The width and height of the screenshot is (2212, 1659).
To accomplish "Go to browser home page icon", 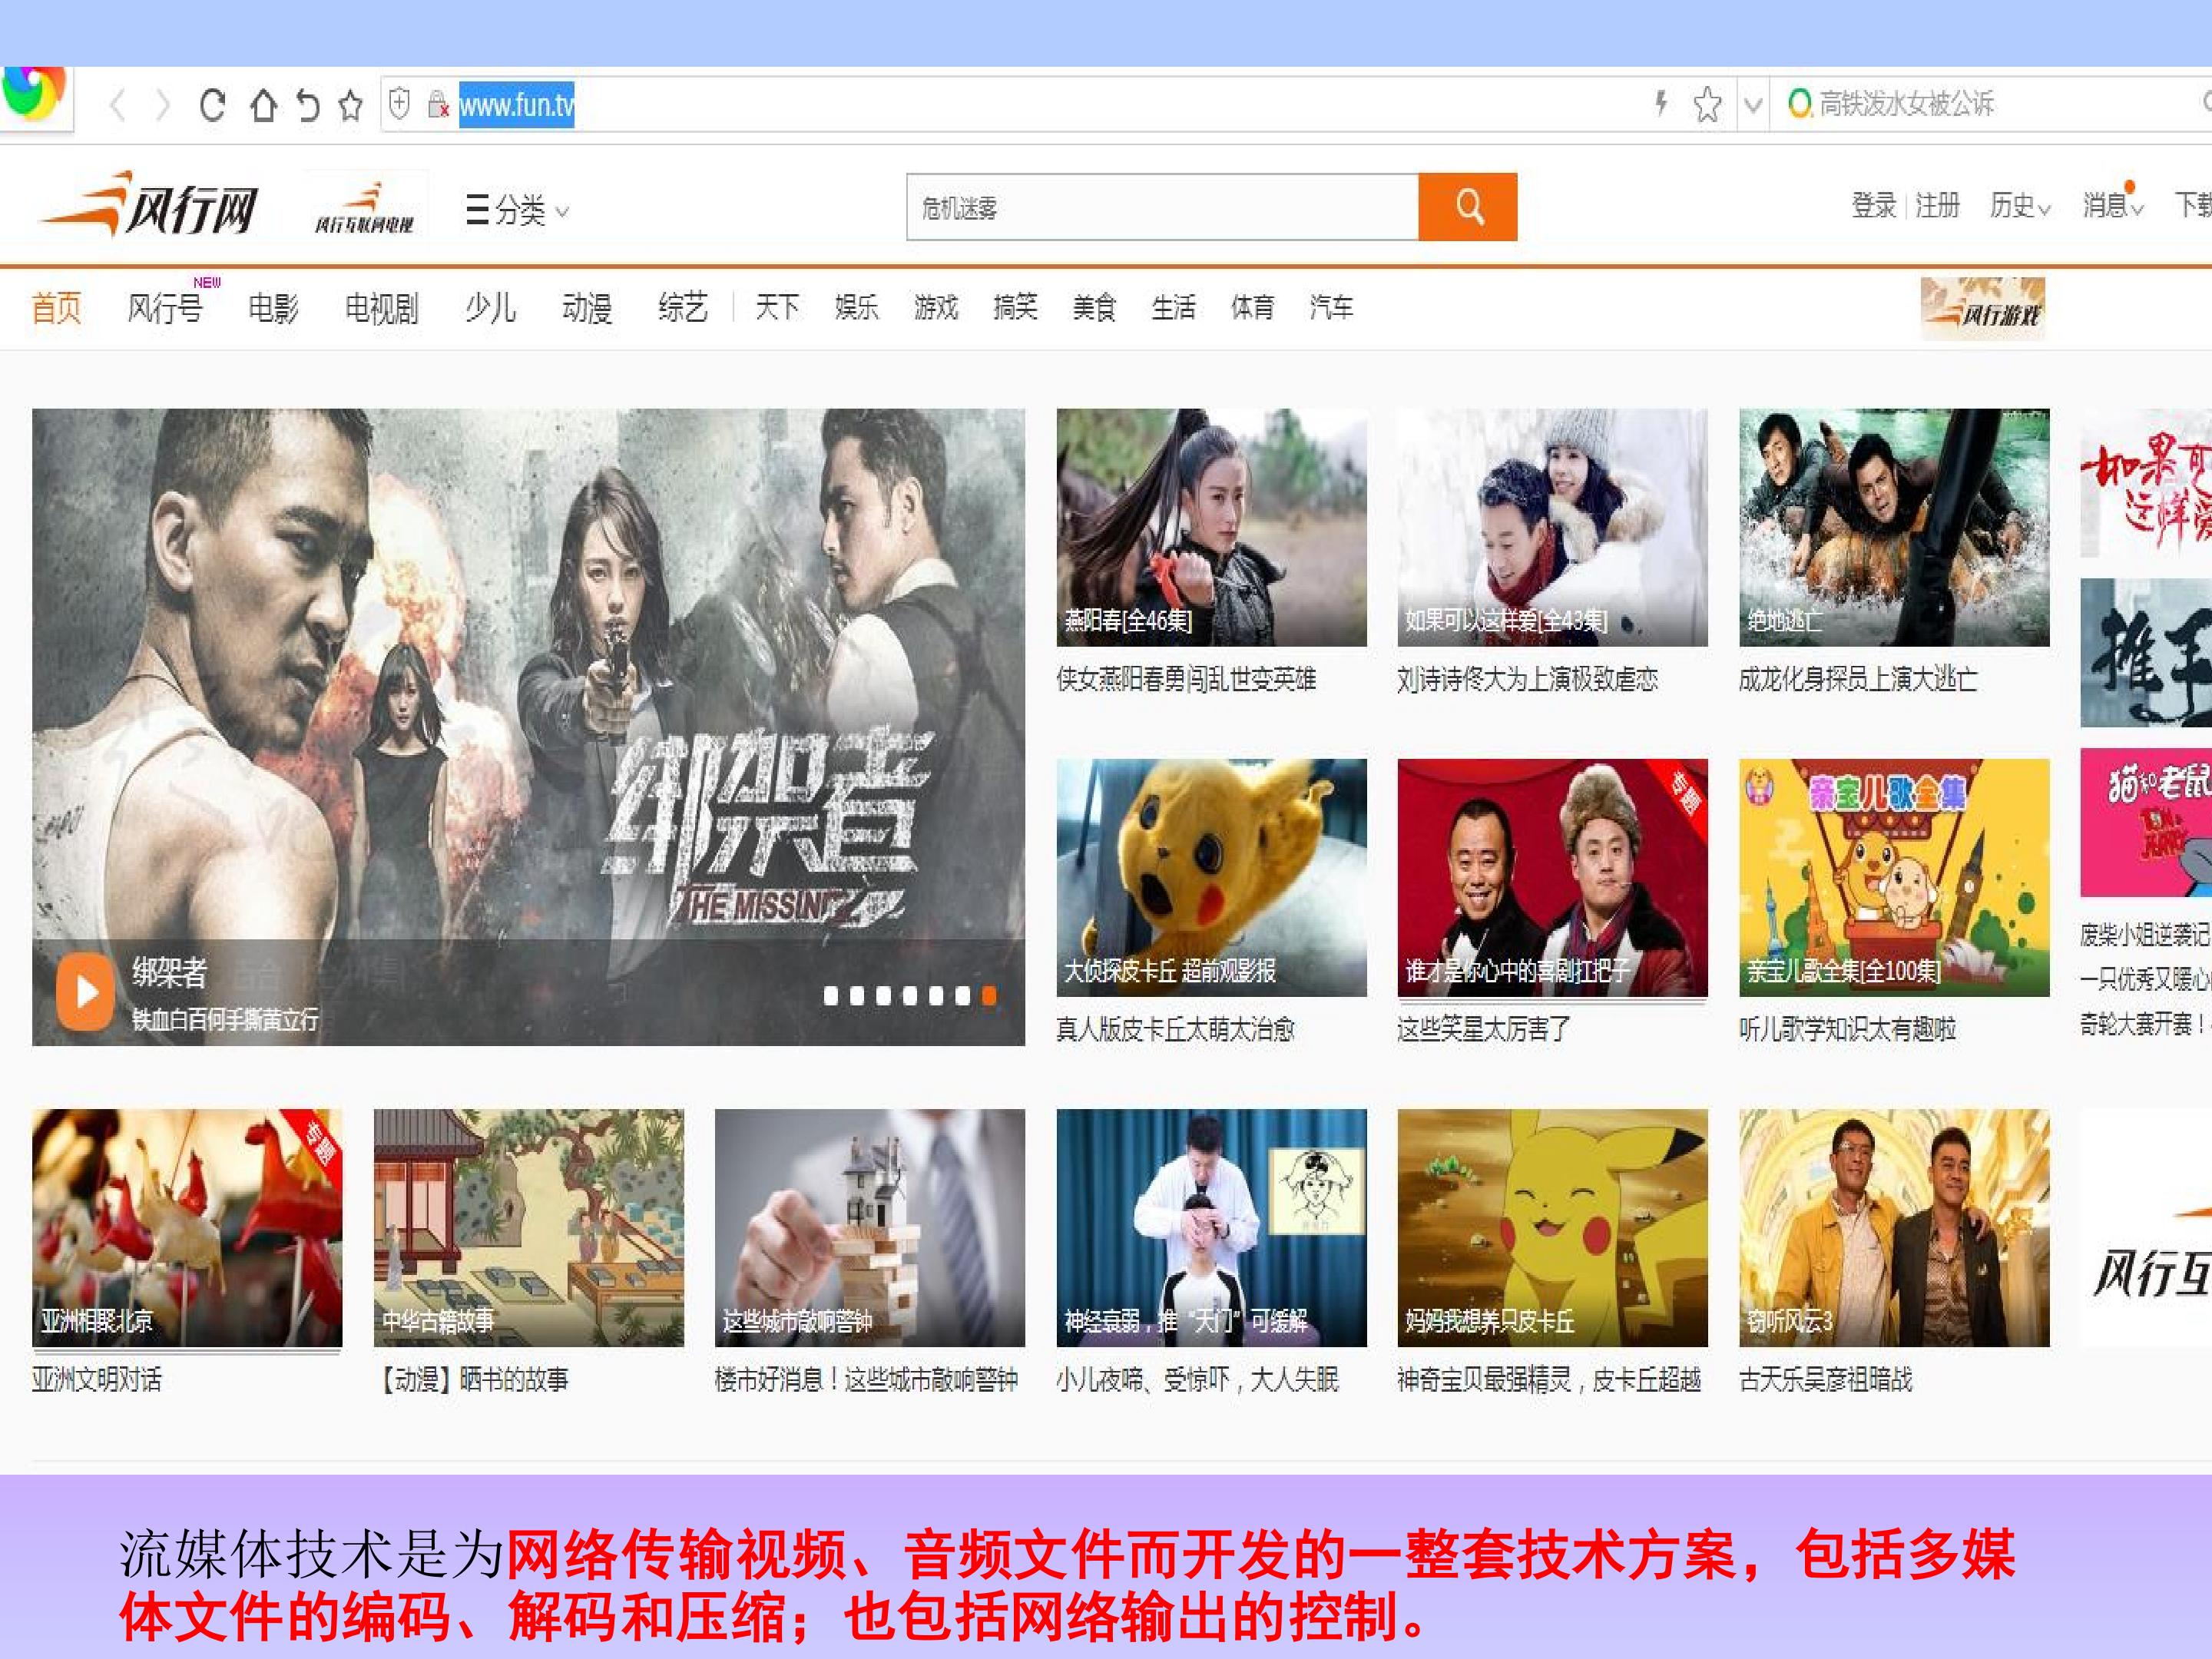I will point(264,105).
